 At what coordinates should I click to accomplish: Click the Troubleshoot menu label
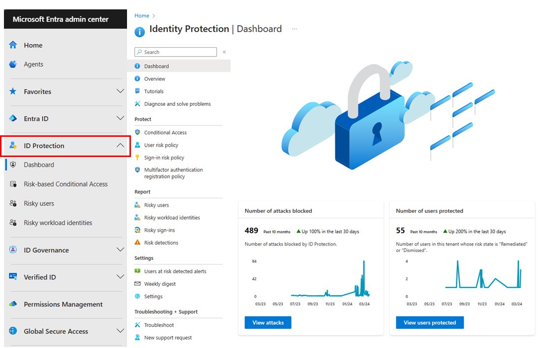(x=159, y=325)
